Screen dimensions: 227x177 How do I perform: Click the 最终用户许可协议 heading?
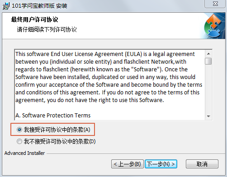[x=34, y=19]
